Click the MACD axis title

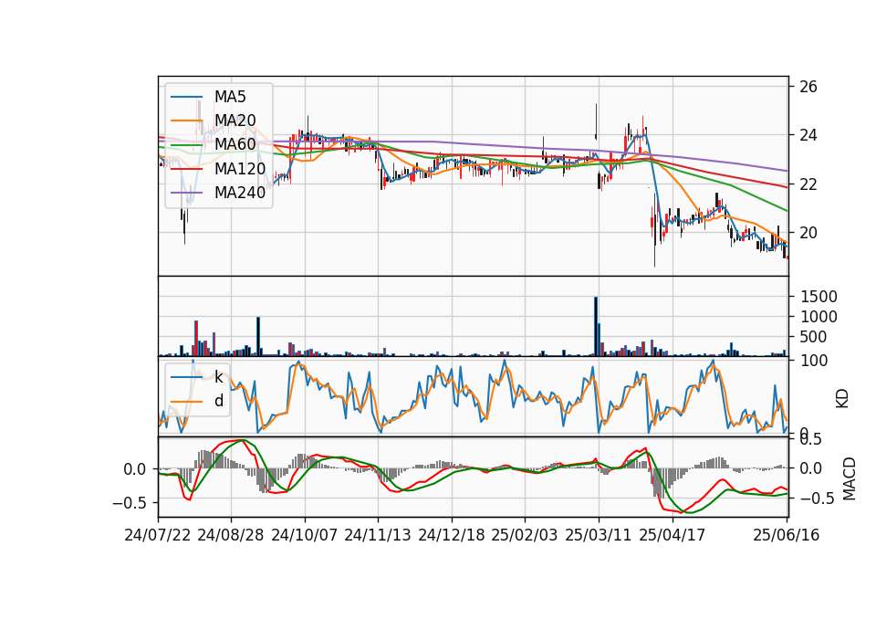tap(850, 478)
